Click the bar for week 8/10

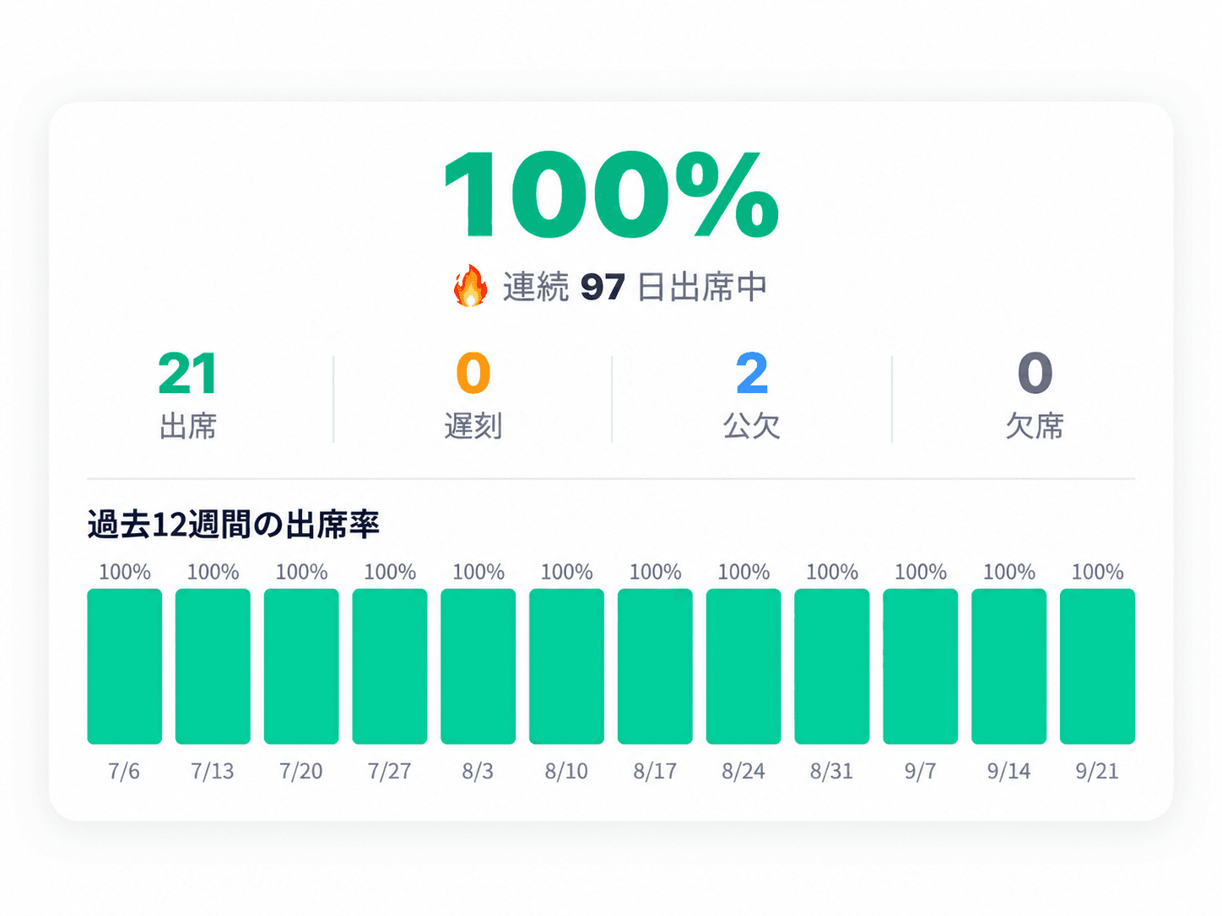point(566,666)
